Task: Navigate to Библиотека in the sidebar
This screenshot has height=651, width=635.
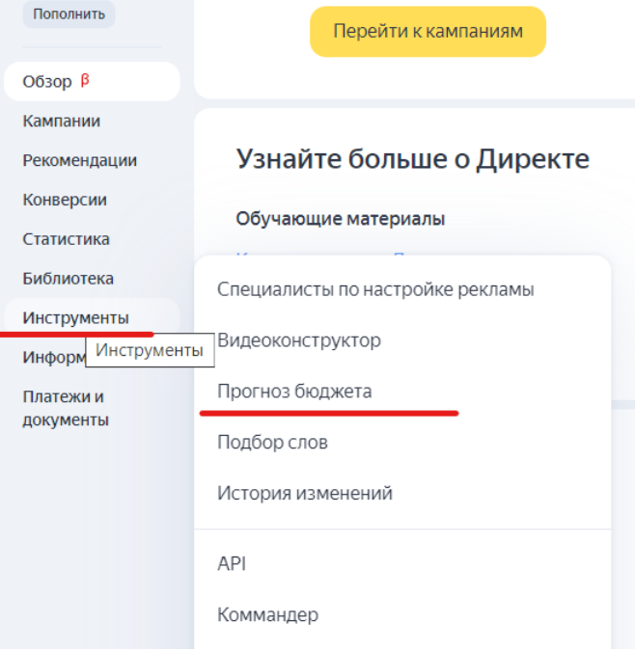Action: pyautogui.click(x=69, y=279)
